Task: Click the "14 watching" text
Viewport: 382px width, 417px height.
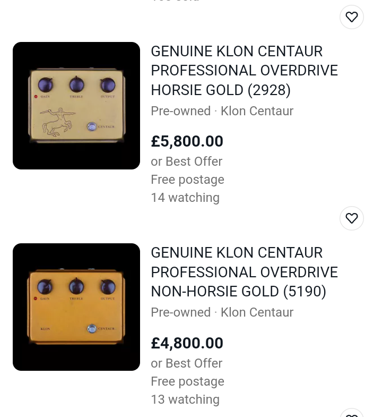Action: [x=185, y=198]
